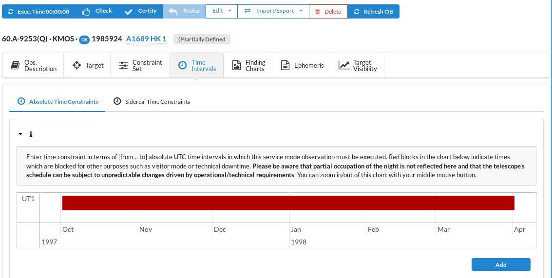The height and width of the screenshot is (278, 552).
Task: Switch to the Constraint Set tab
Action: 140,65
